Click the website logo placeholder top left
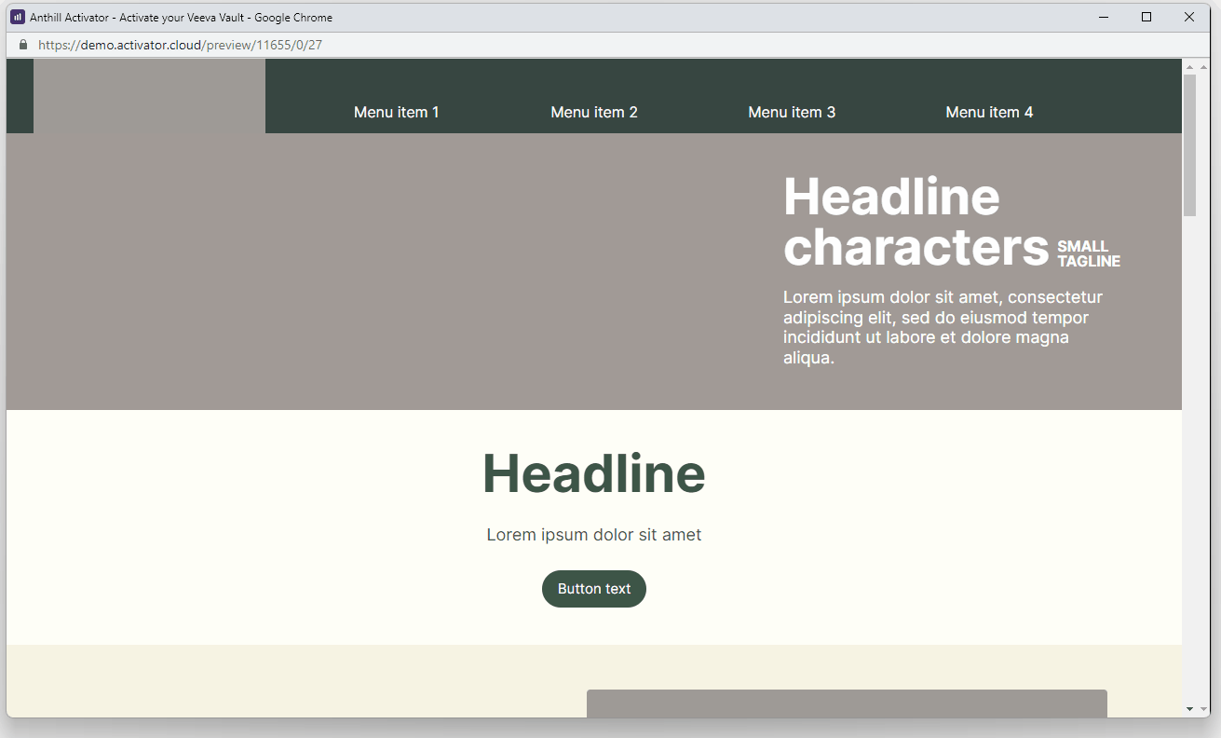Image resolution: width=1221 pixels, height=738 pixels. tap(149, 96)
